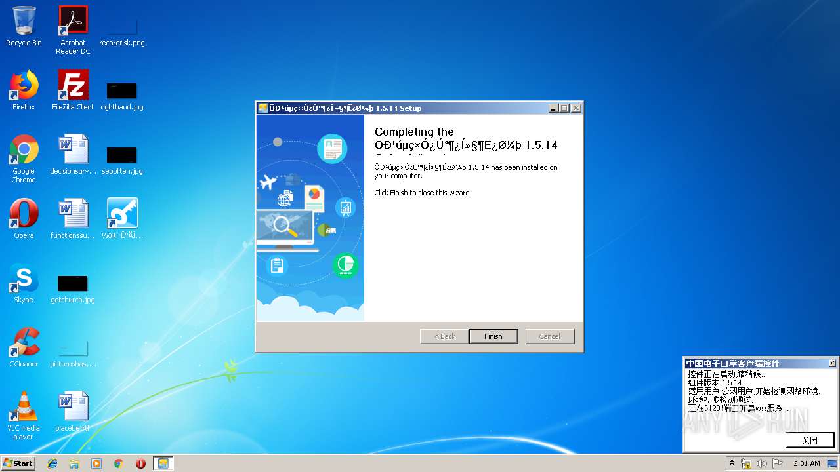Image resolution: width=840 pixels, height=472 pixels.
Task: Launch CCleaner from the desktop
Action: tap(24, 347)
